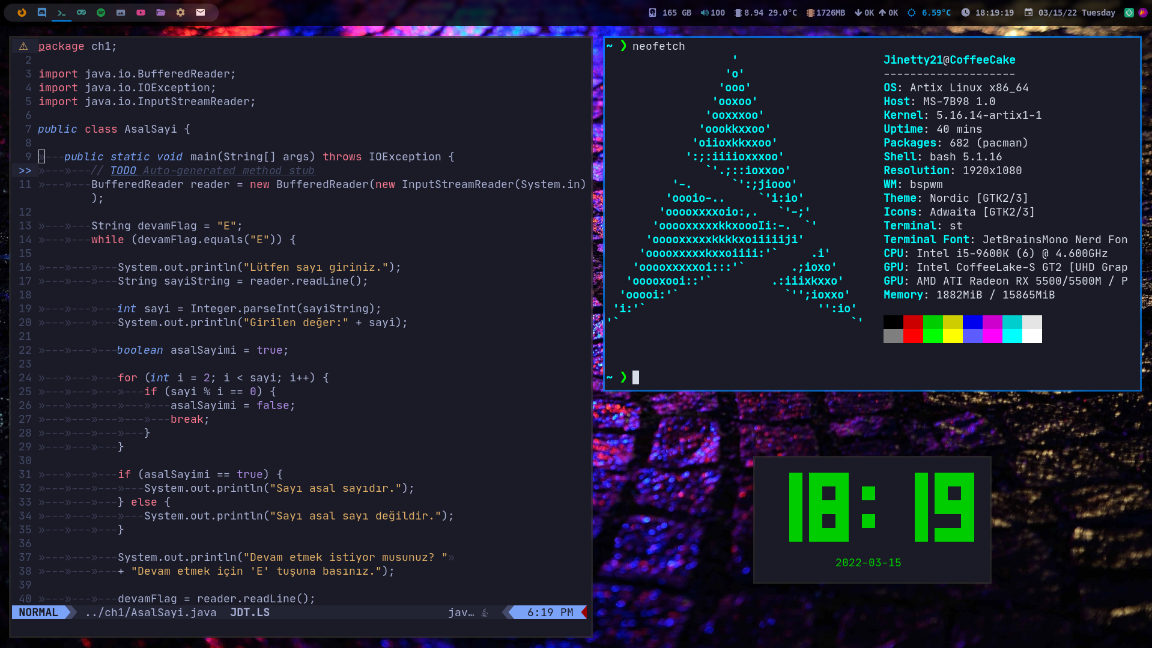Click the volume speaker icon in the bar
The image size is (1152, 648).
pyautogui.click(x=704, y=13)
